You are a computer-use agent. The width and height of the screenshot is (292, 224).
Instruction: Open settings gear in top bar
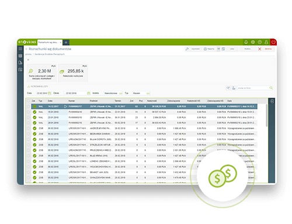point(253,42)
